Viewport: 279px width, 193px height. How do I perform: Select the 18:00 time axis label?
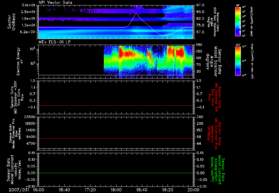pyautogui.click(x=116, y=190)
